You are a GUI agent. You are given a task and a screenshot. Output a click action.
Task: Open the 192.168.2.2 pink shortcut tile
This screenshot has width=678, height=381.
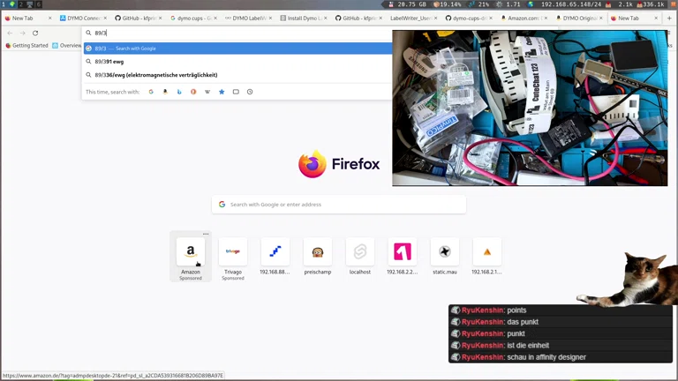(403, 257)
